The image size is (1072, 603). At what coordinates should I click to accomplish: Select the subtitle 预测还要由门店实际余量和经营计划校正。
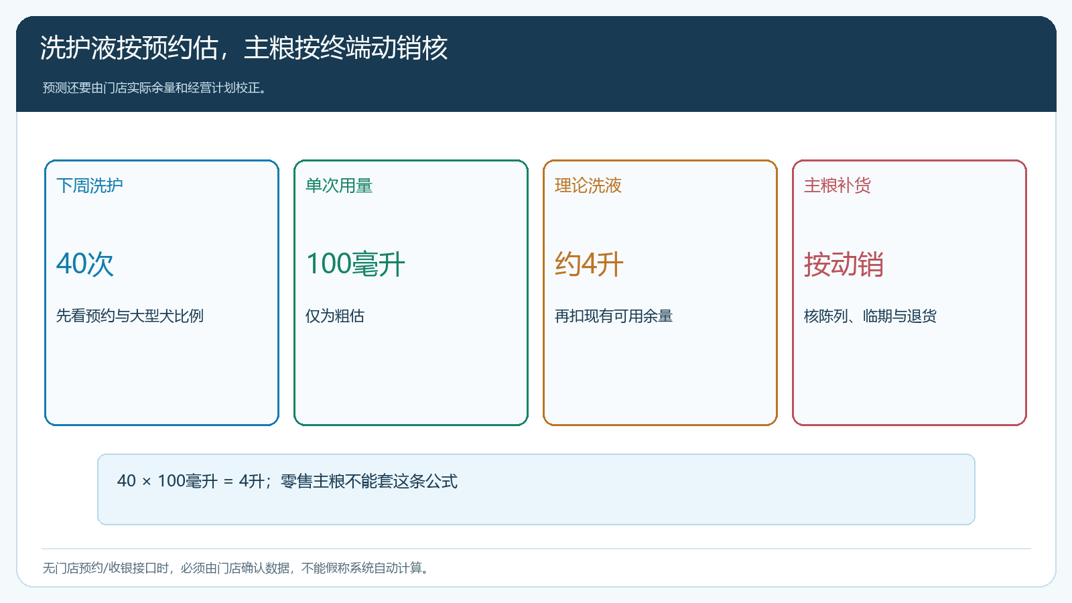point(156,88)
